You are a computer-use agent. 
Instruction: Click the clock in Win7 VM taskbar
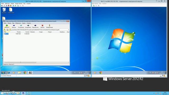tap(86, 73)
